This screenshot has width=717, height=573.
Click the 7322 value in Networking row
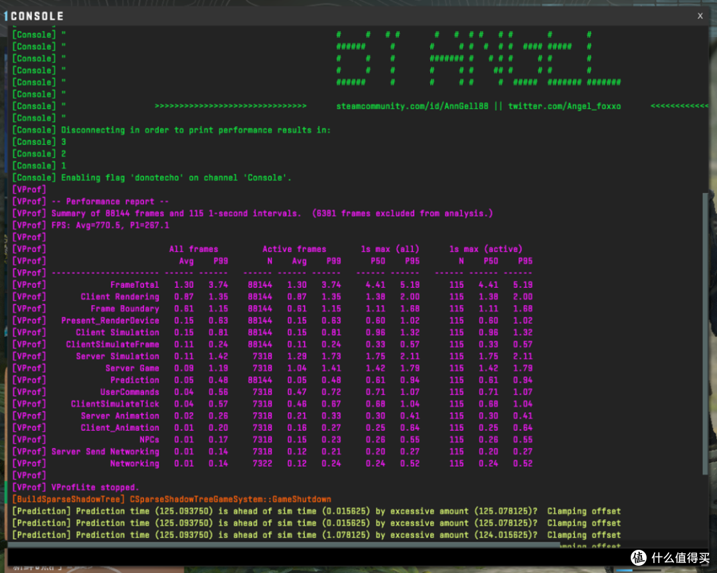262,464
